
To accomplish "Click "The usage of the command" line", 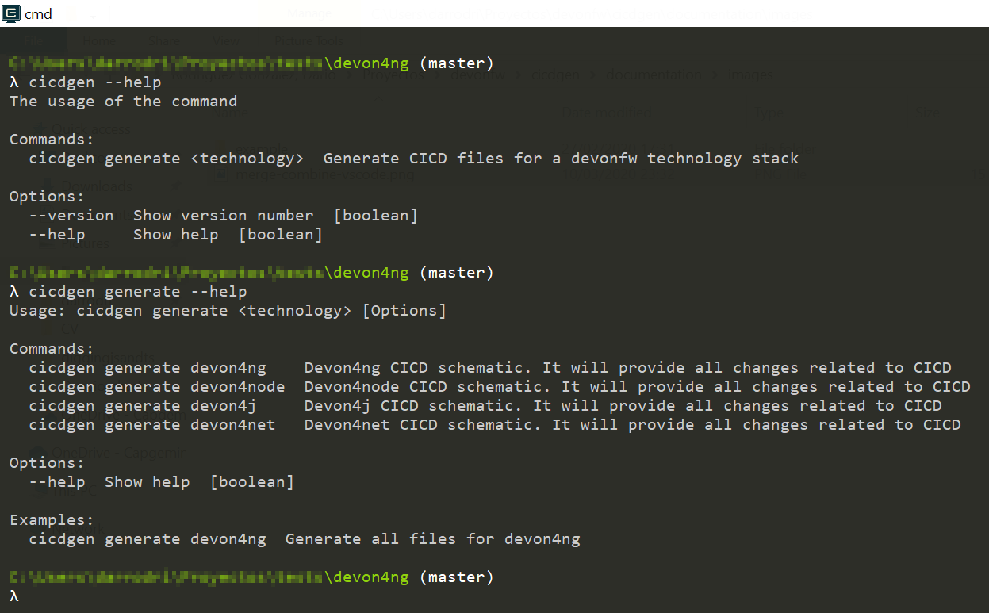I will click(x=123, y=102).
